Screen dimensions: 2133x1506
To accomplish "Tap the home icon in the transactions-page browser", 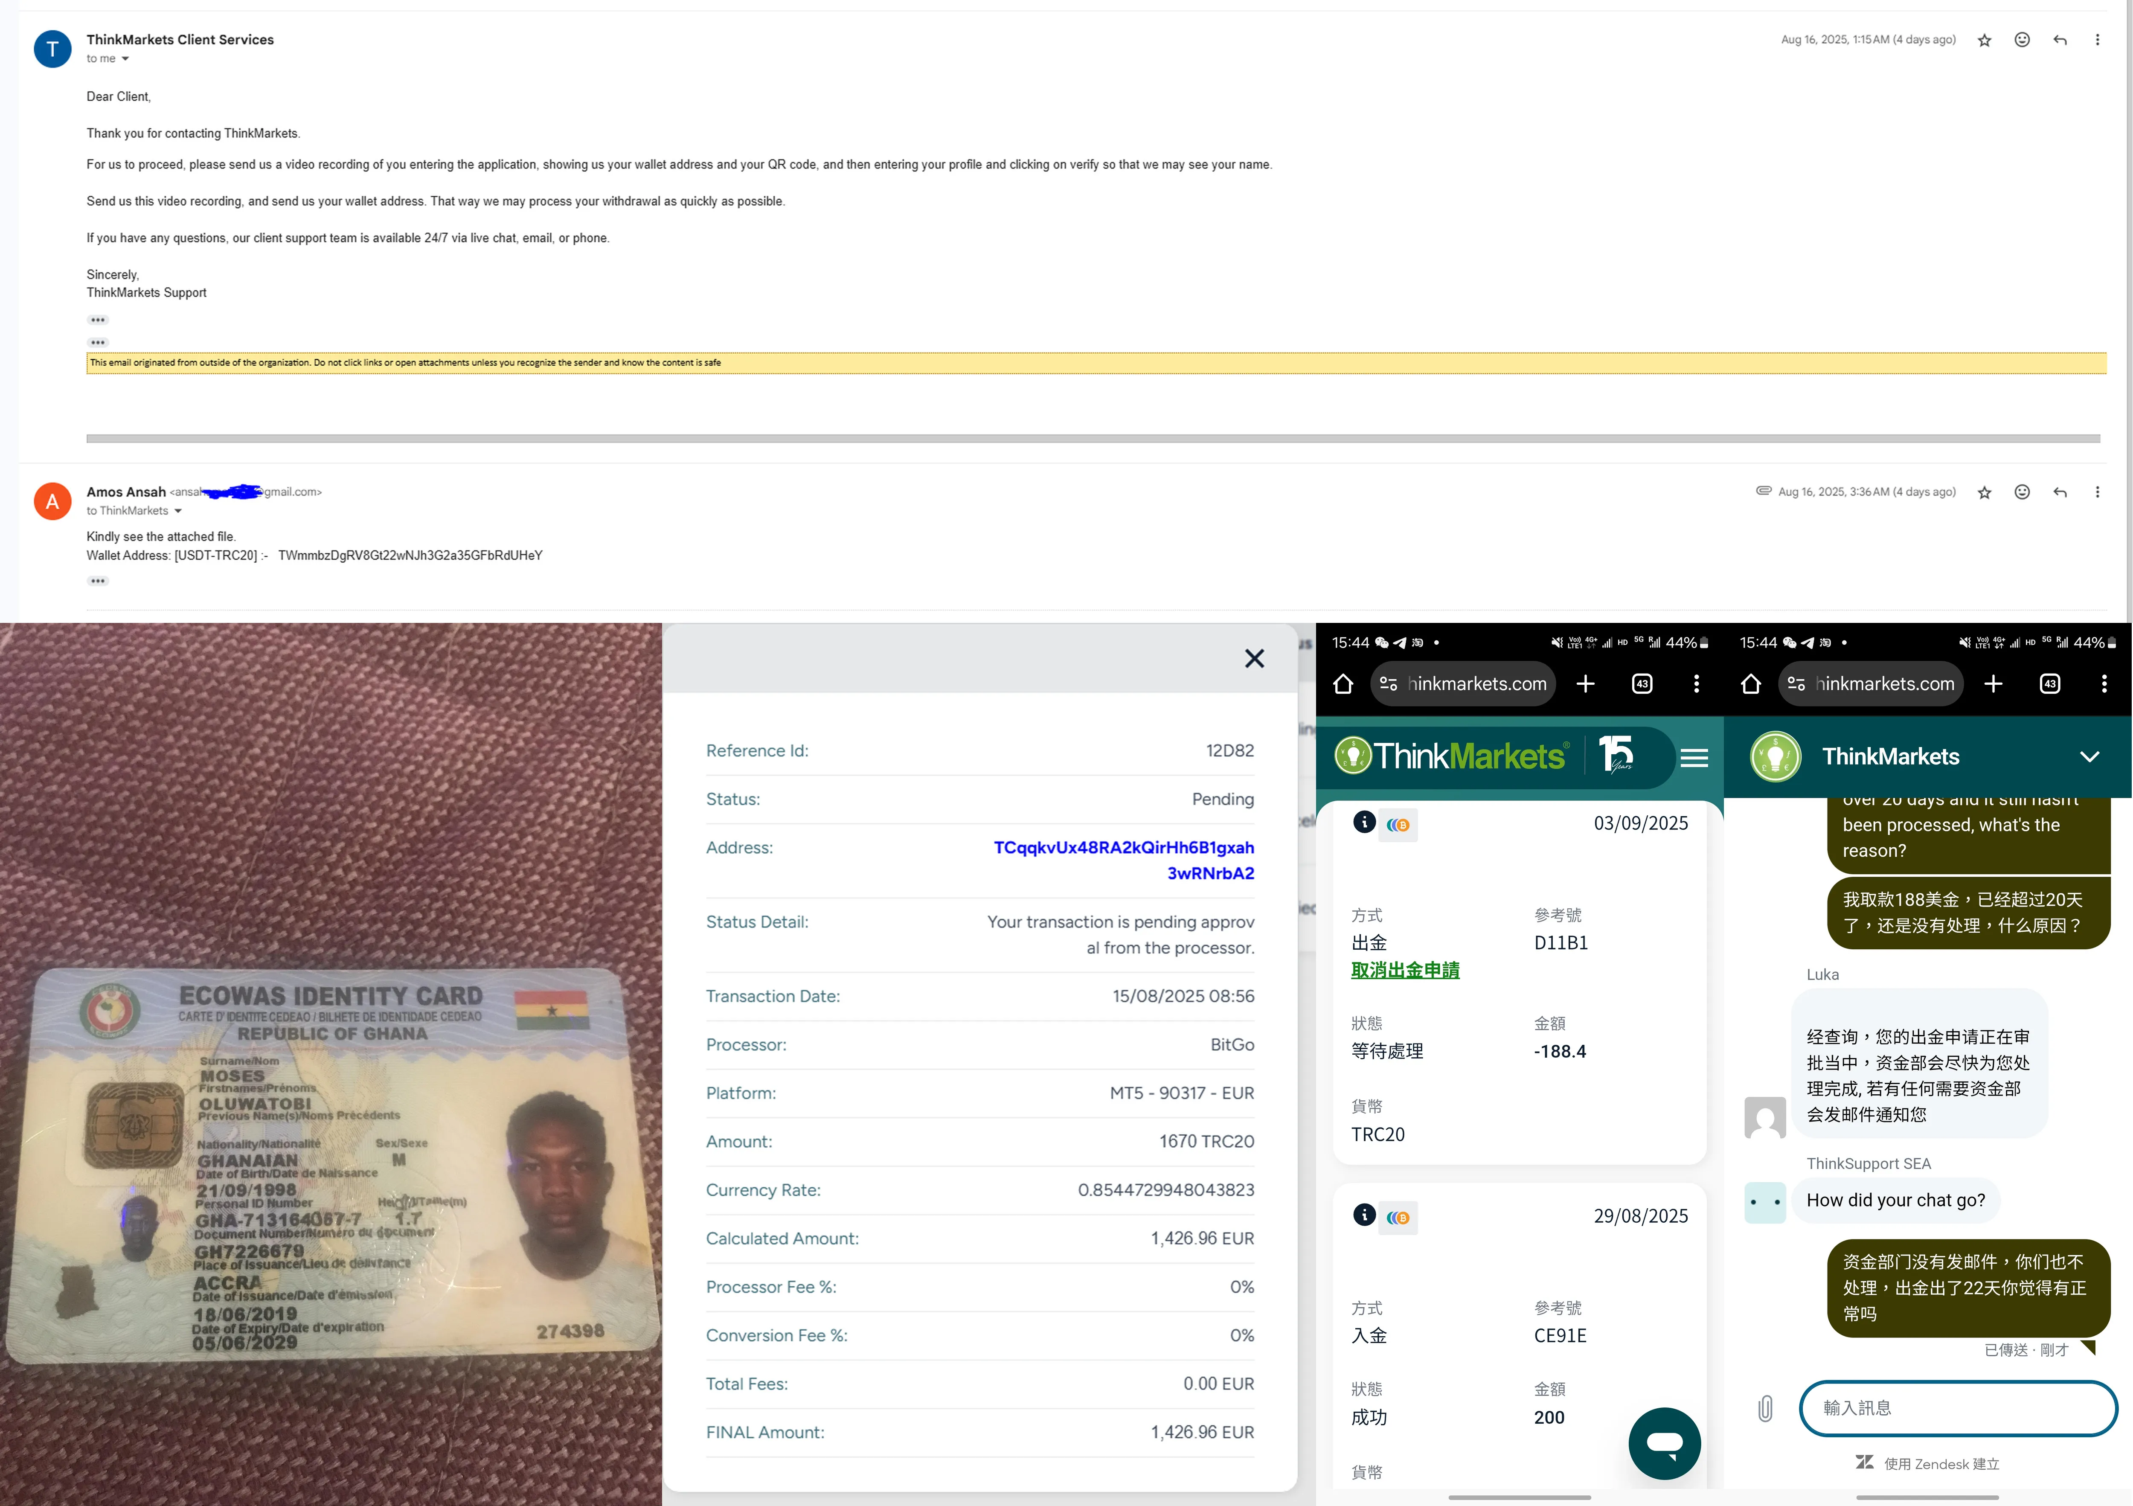I will 1343,685.
